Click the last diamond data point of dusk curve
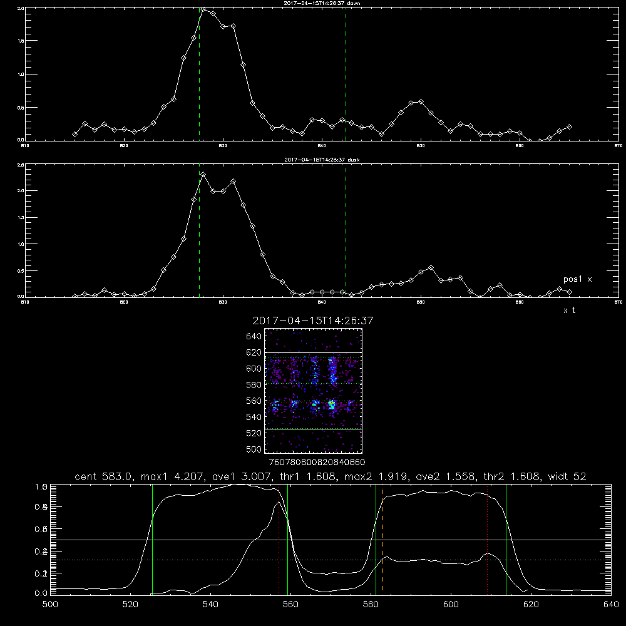626x626 pixels. click(569, 292)
